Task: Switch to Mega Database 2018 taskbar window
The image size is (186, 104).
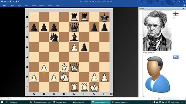Action: pos(42,102)
